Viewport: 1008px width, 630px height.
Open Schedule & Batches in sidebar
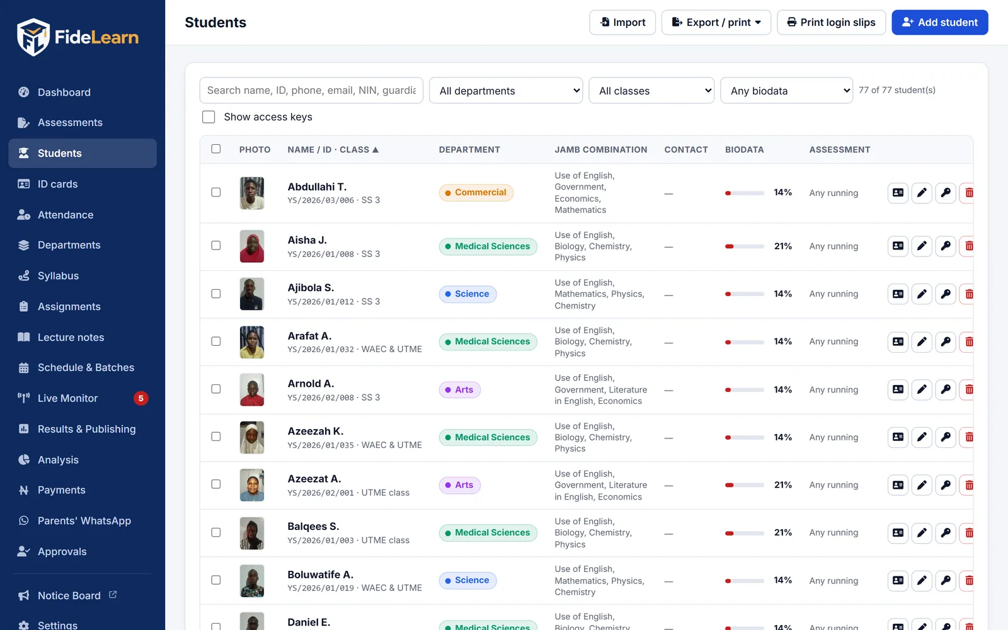83,368
